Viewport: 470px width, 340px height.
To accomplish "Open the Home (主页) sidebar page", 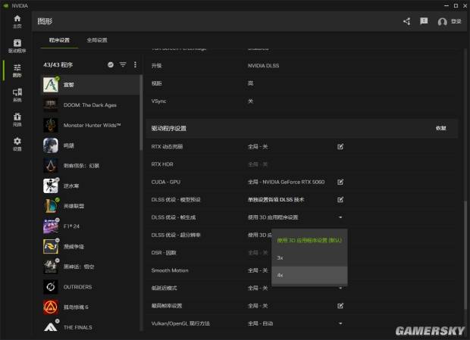I will [17, 21].
